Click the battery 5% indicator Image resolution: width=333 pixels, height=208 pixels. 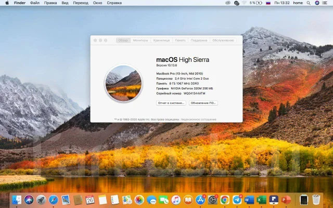pyautogui.click(x=256, y=3)
